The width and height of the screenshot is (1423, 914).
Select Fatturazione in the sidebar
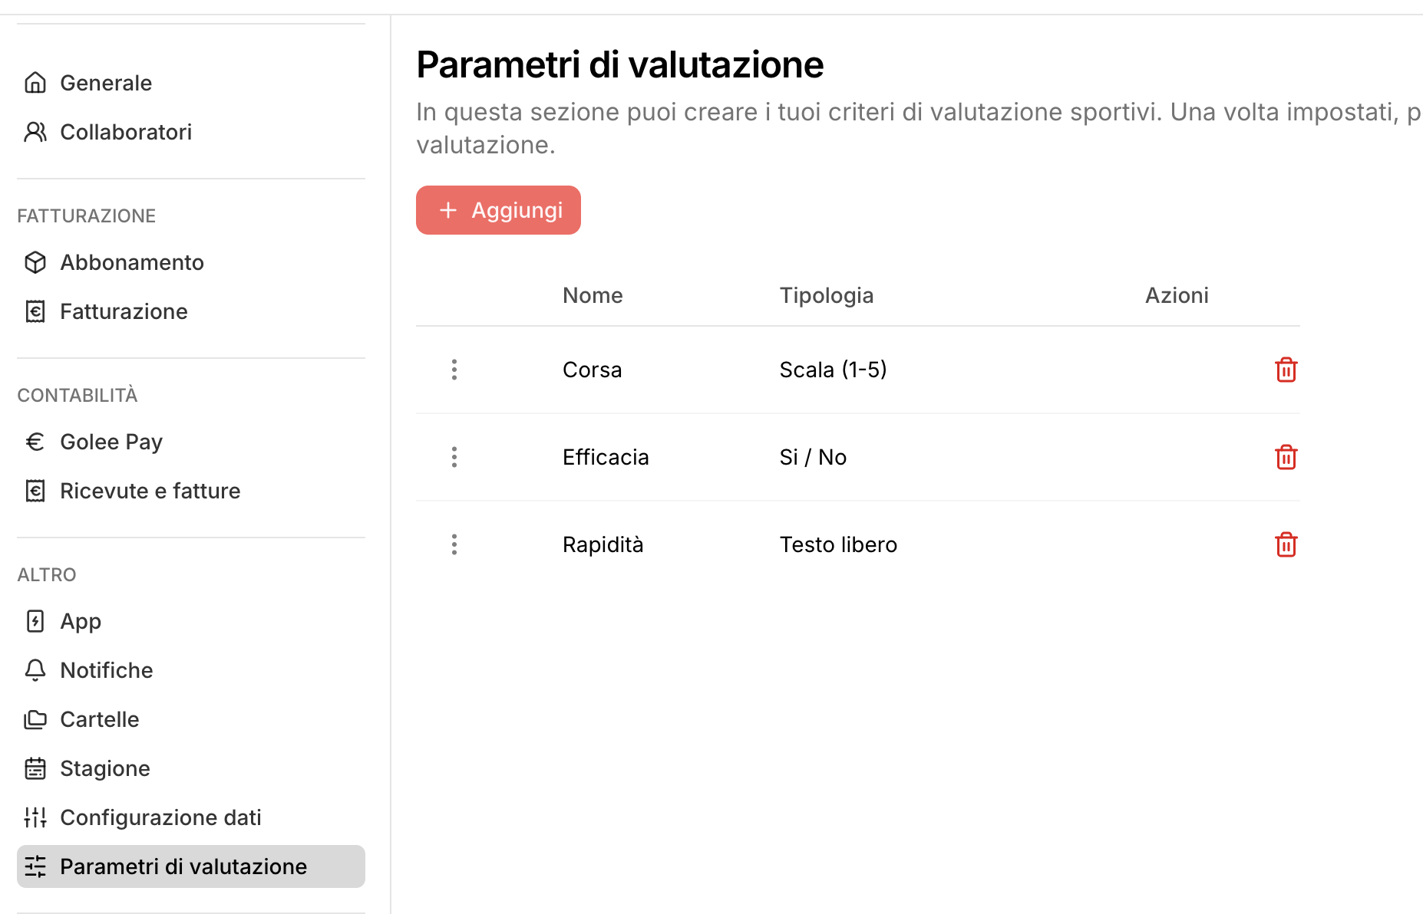(124, 311)
